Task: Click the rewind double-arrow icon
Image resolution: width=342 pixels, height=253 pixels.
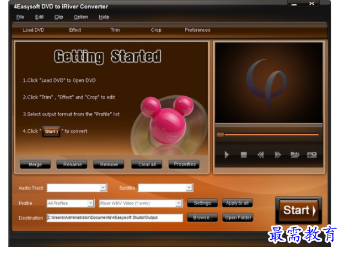Action: pyautogui.click(x=261, y=155)
